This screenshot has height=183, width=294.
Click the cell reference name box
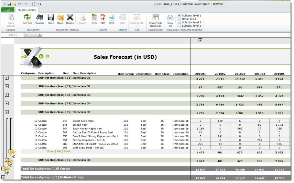click(x=13, y=35)
